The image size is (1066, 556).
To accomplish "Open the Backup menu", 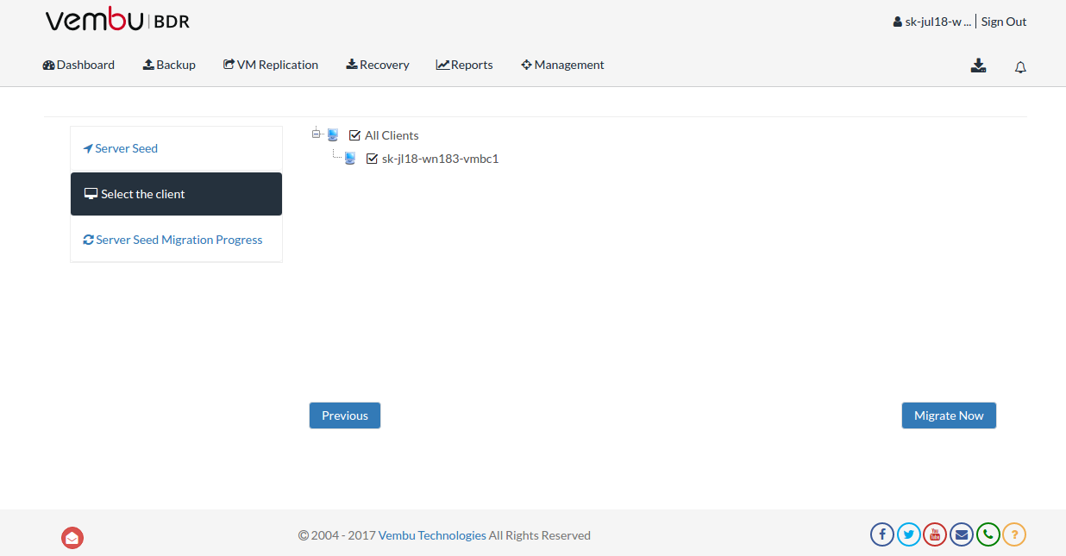I will tap(169, 65).
